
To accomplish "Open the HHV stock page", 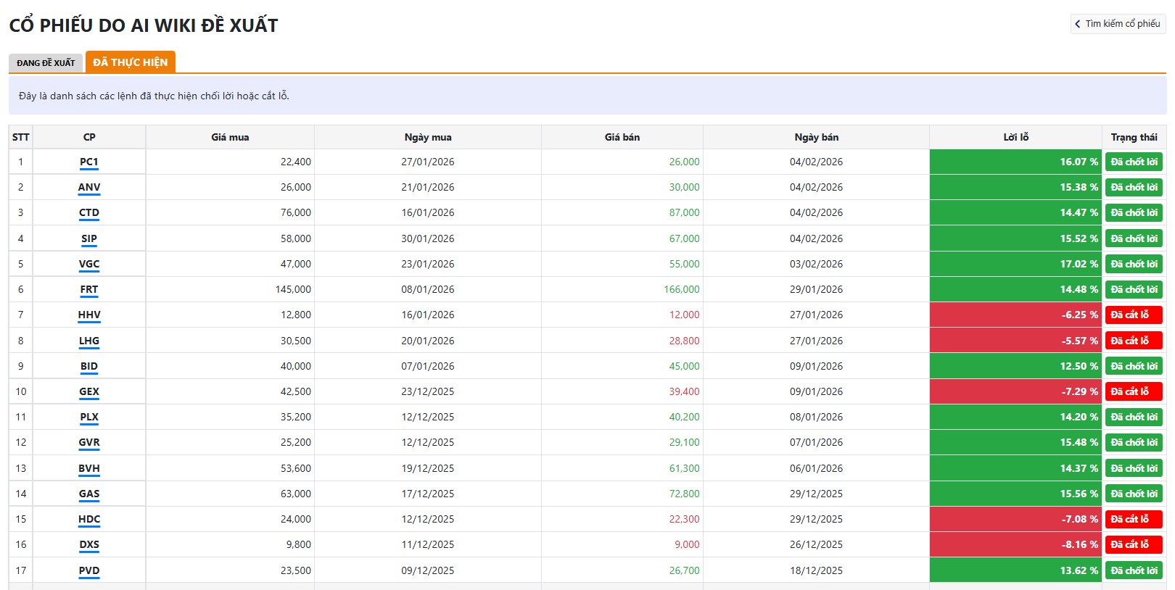I will (x=89, y=315).
